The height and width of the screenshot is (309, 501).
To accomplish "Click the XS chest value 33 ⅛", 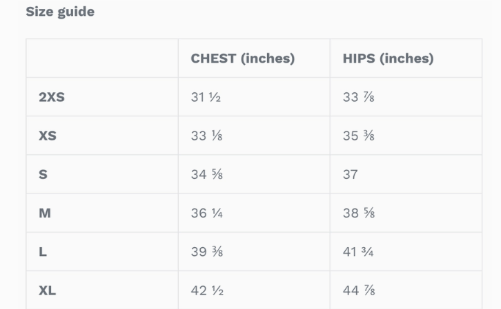I will pos(206,136).
